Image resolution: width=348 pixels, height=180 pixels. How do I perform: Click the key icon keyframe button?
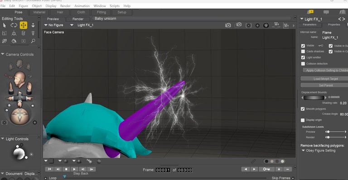click(x=266, y=169)
